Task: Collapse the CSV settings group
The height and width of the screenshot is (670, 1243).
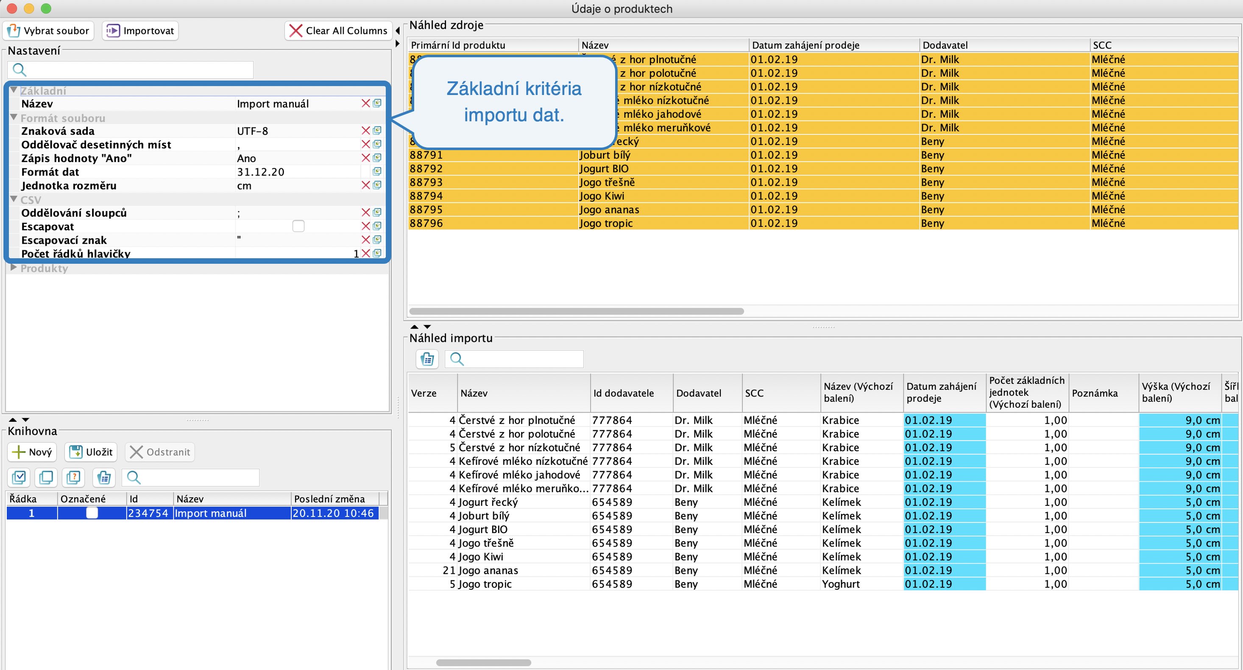Action: 14,199
